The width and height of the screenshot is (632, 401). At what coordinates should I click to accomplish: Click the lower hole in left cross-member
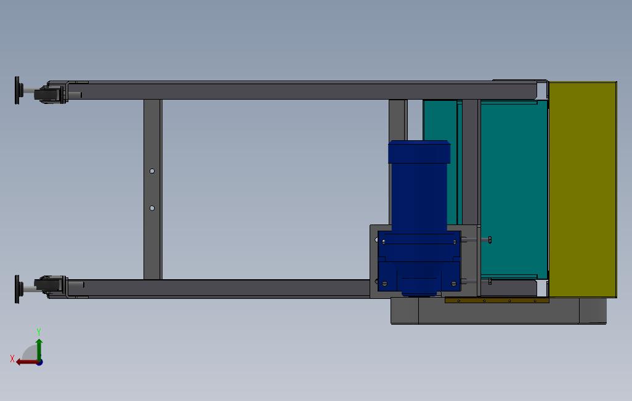coord(152,208)
